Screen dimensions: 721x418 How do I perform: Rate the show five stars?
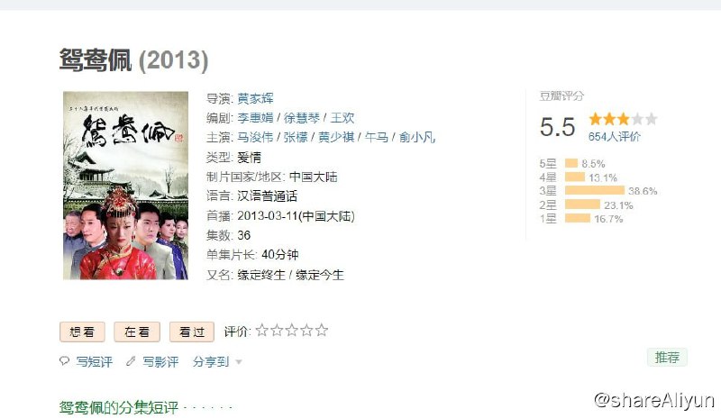[x=322, y=331]
